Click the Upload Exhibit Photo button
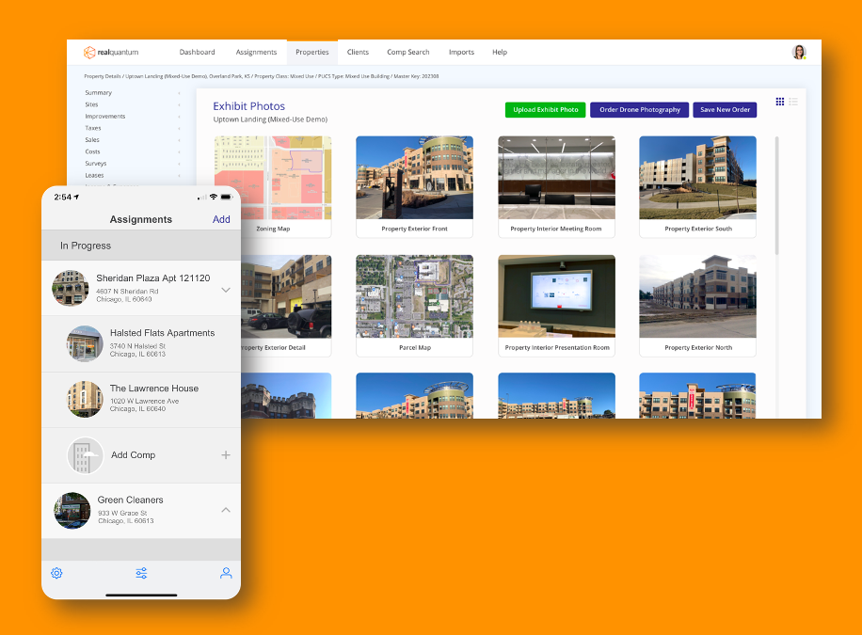This screenshot has height=635, width=862. click(544, 109)
